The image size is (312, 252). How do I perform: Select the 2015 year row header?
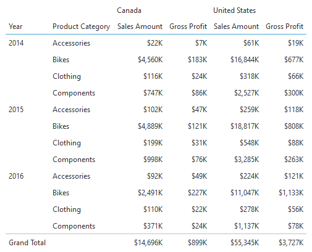[x=16, y=110]
